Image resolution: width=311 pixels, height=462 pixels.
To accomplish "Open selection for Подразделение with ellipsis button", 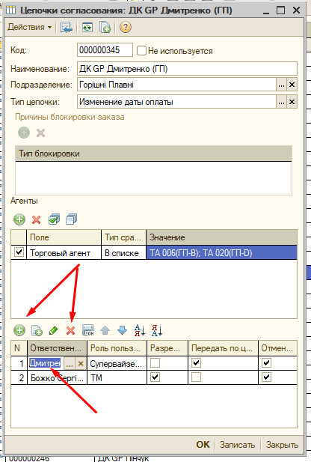I will tap(281, 85).
